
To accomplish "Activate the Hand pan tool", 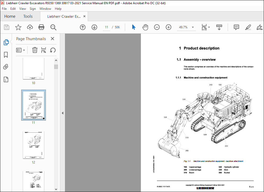I will pos(145,27).
